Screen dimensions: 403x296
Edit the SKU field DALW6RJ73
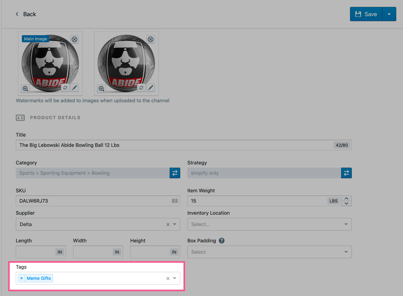[x=98, y=201]
